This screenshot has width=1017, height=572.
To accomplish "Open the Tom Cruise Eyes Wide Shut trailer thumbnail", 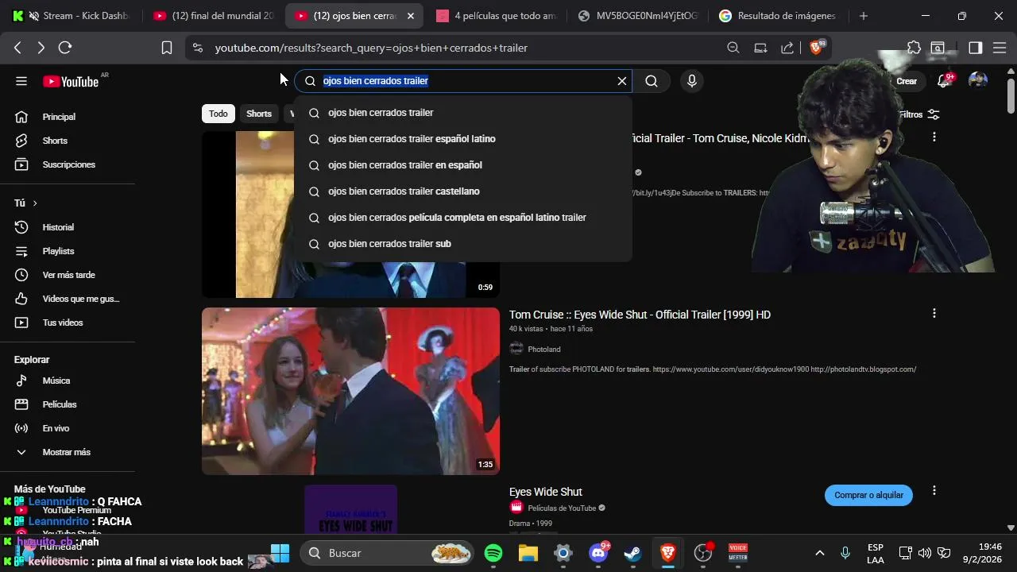I will click(350, 391).
